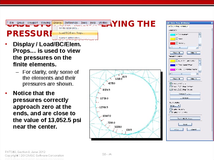Click yellow swatch in Element Properties list
The height and width of the screenshot is (160, 214).
[x=172, y=61]
